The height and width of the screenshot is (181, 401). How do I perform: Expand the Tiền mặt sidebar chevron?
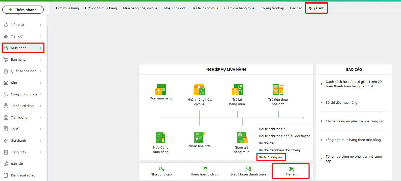[40, 25]
